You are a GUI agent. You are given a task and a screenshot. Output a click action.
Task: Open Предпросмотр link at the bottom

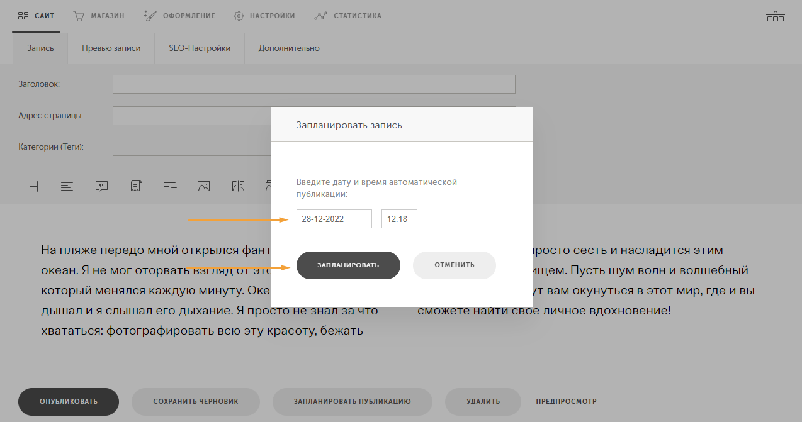coord(567,401)
